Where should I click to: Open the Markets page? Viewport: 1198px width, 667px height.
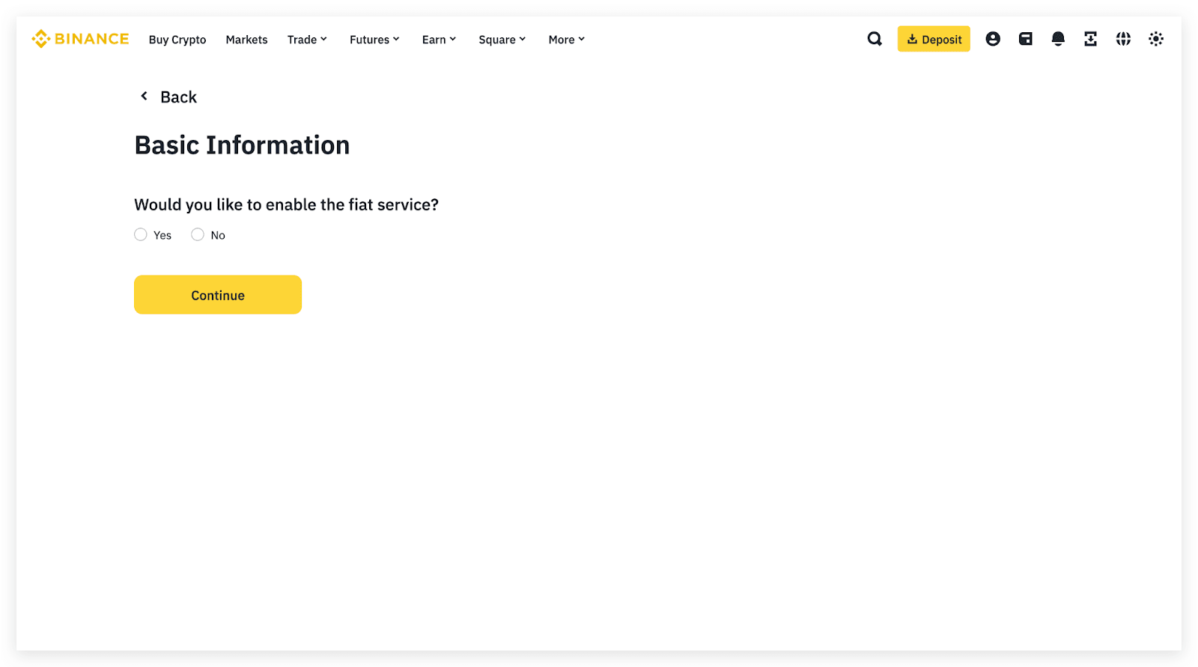point(246,40)
